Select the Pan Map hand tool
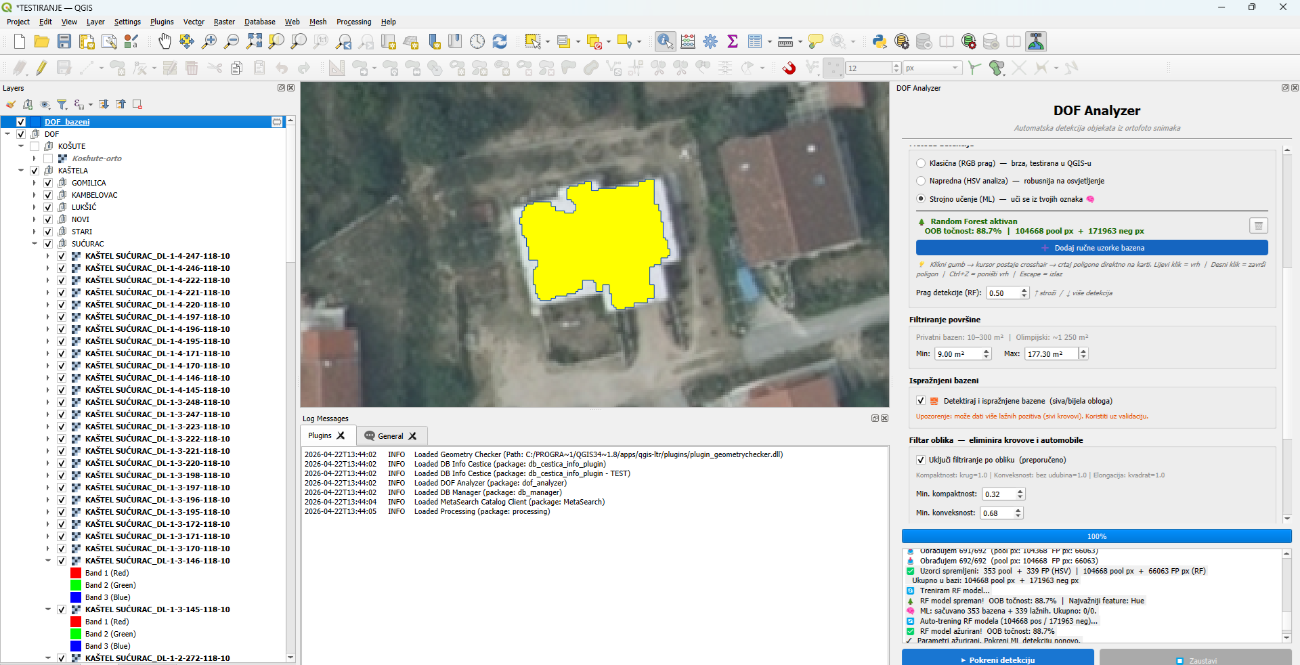The image size is (1300, 665). click(x=165, y=42)
